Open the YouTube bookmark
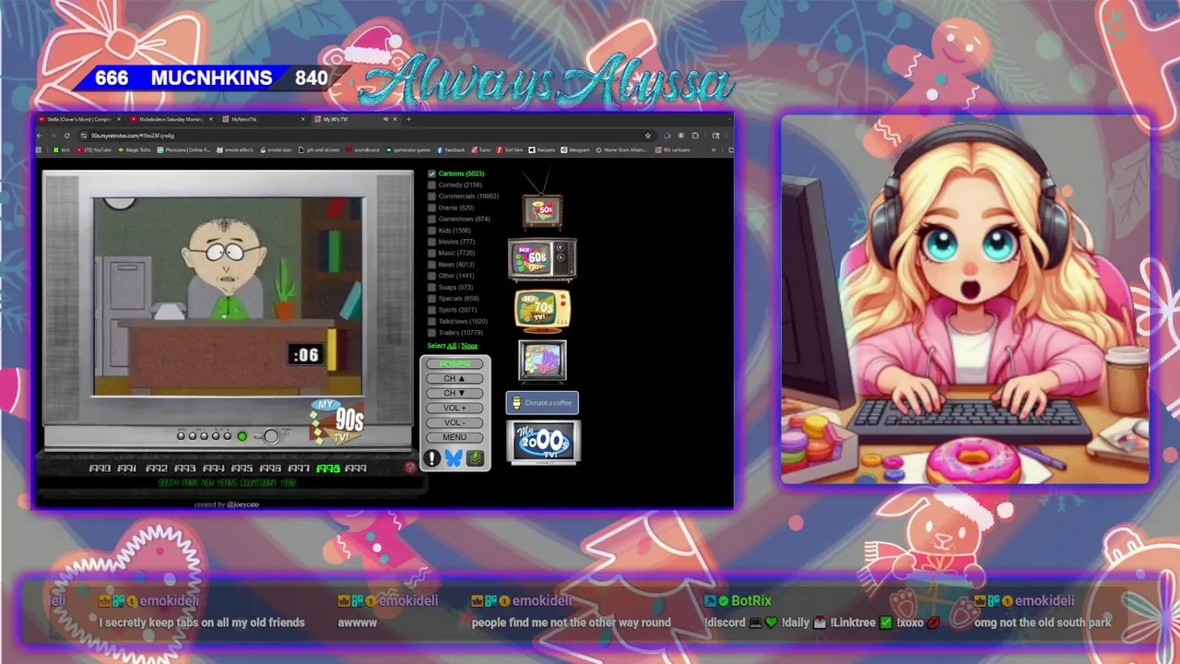 point(94,149)
